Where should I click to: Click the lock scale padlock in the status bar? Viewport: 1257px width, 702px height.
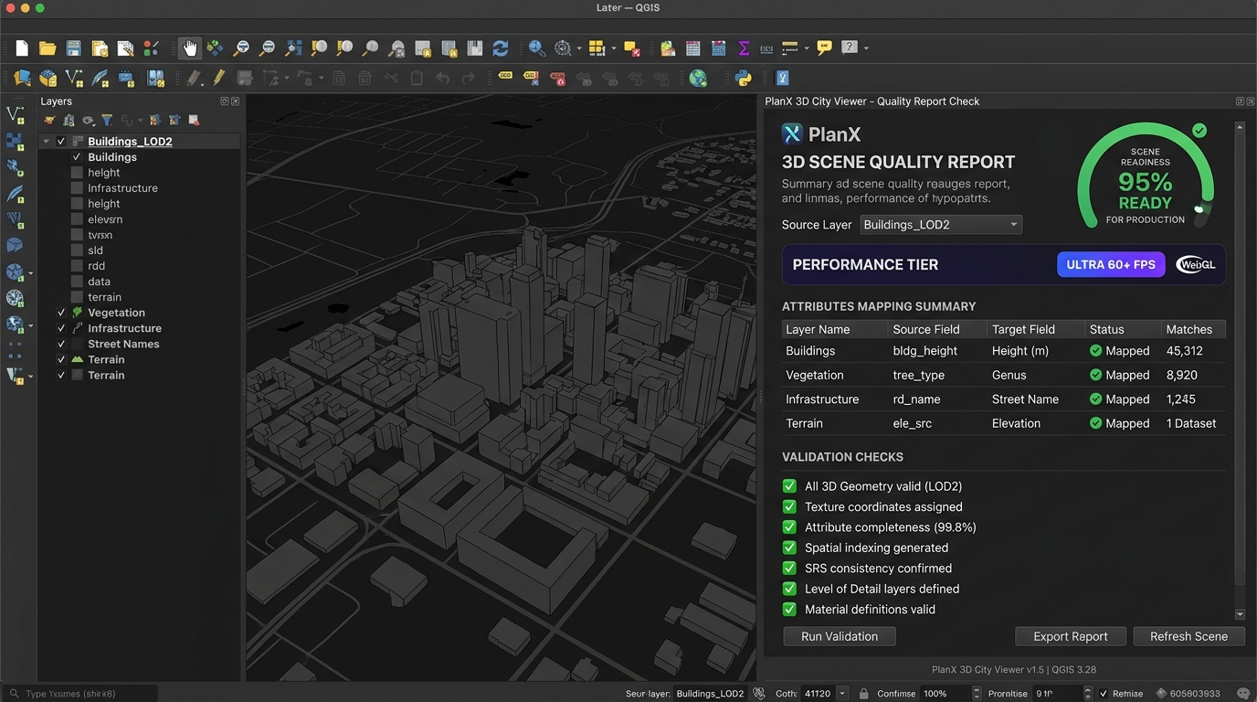(x=863, y=694)
